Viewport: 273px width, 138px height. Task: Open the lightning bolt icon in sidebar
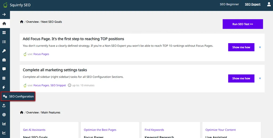click(x=4, y=87)
